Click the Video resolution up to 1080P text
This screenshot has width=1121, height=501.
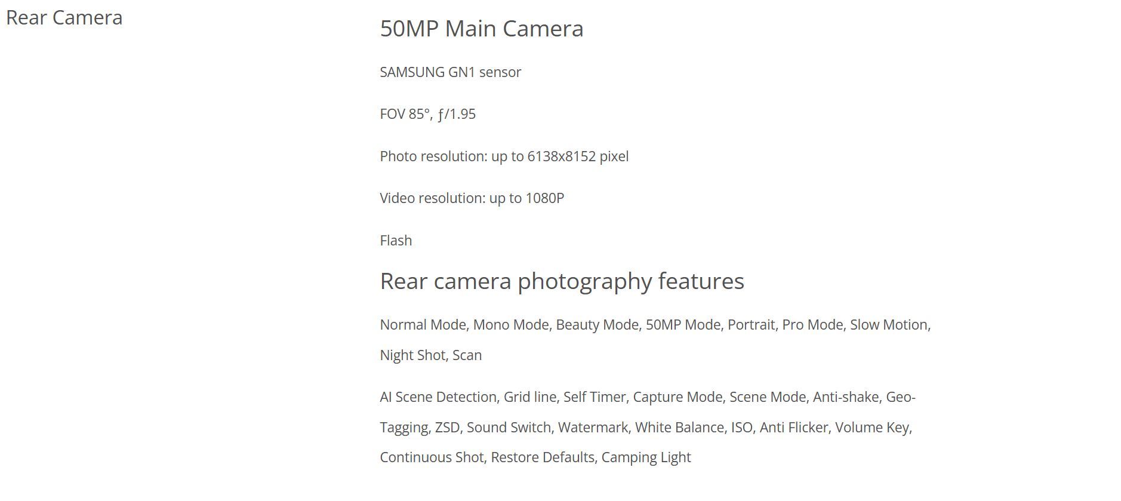472,198
